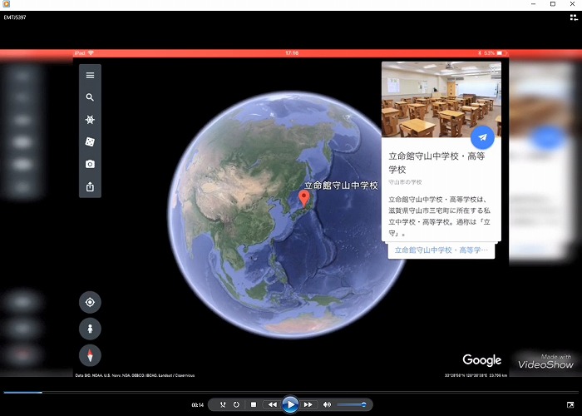Click the full screen button bottom right
The width and height of the screenshot is (582, 416).
tap(570, 404)
